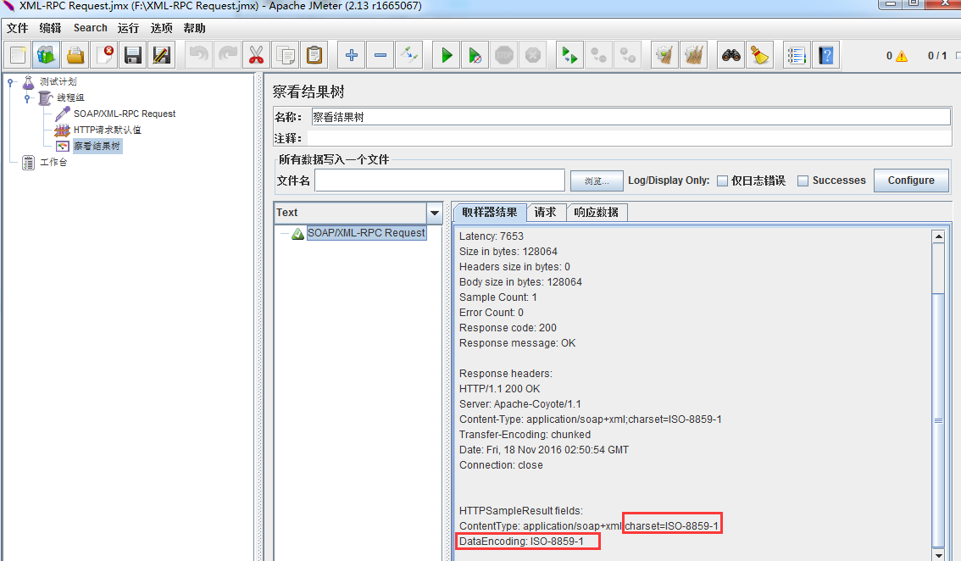Click the Open file folder icon
961x561 pixels.
pyautogui.click(x=75, y=55)
